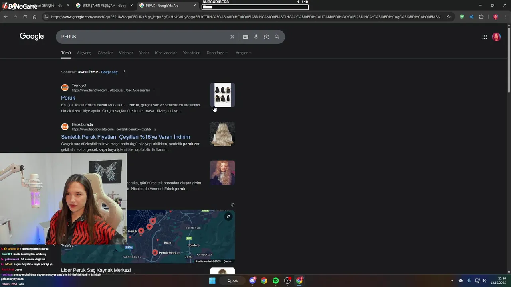
Task: Switch to Yer siteleri tab
Action: (192, 53)
